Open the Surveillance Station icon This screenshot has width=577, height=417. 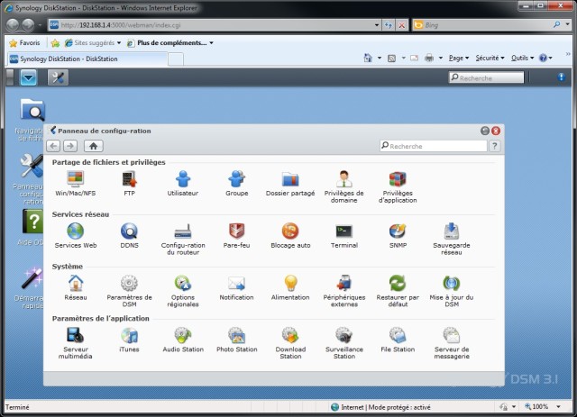click(x=344, y=335)
